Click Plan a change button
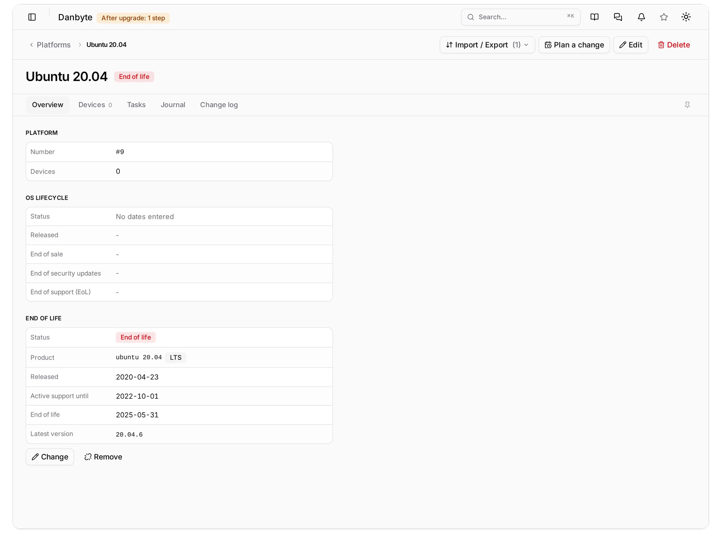 [574, 45]
